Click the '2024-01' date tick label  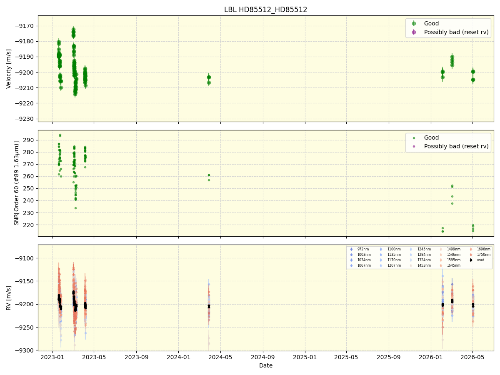point(178,357)
